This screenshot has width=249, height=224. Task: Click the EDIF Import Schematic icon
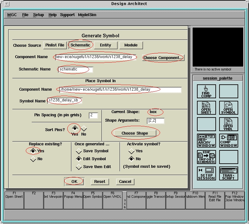206,157
